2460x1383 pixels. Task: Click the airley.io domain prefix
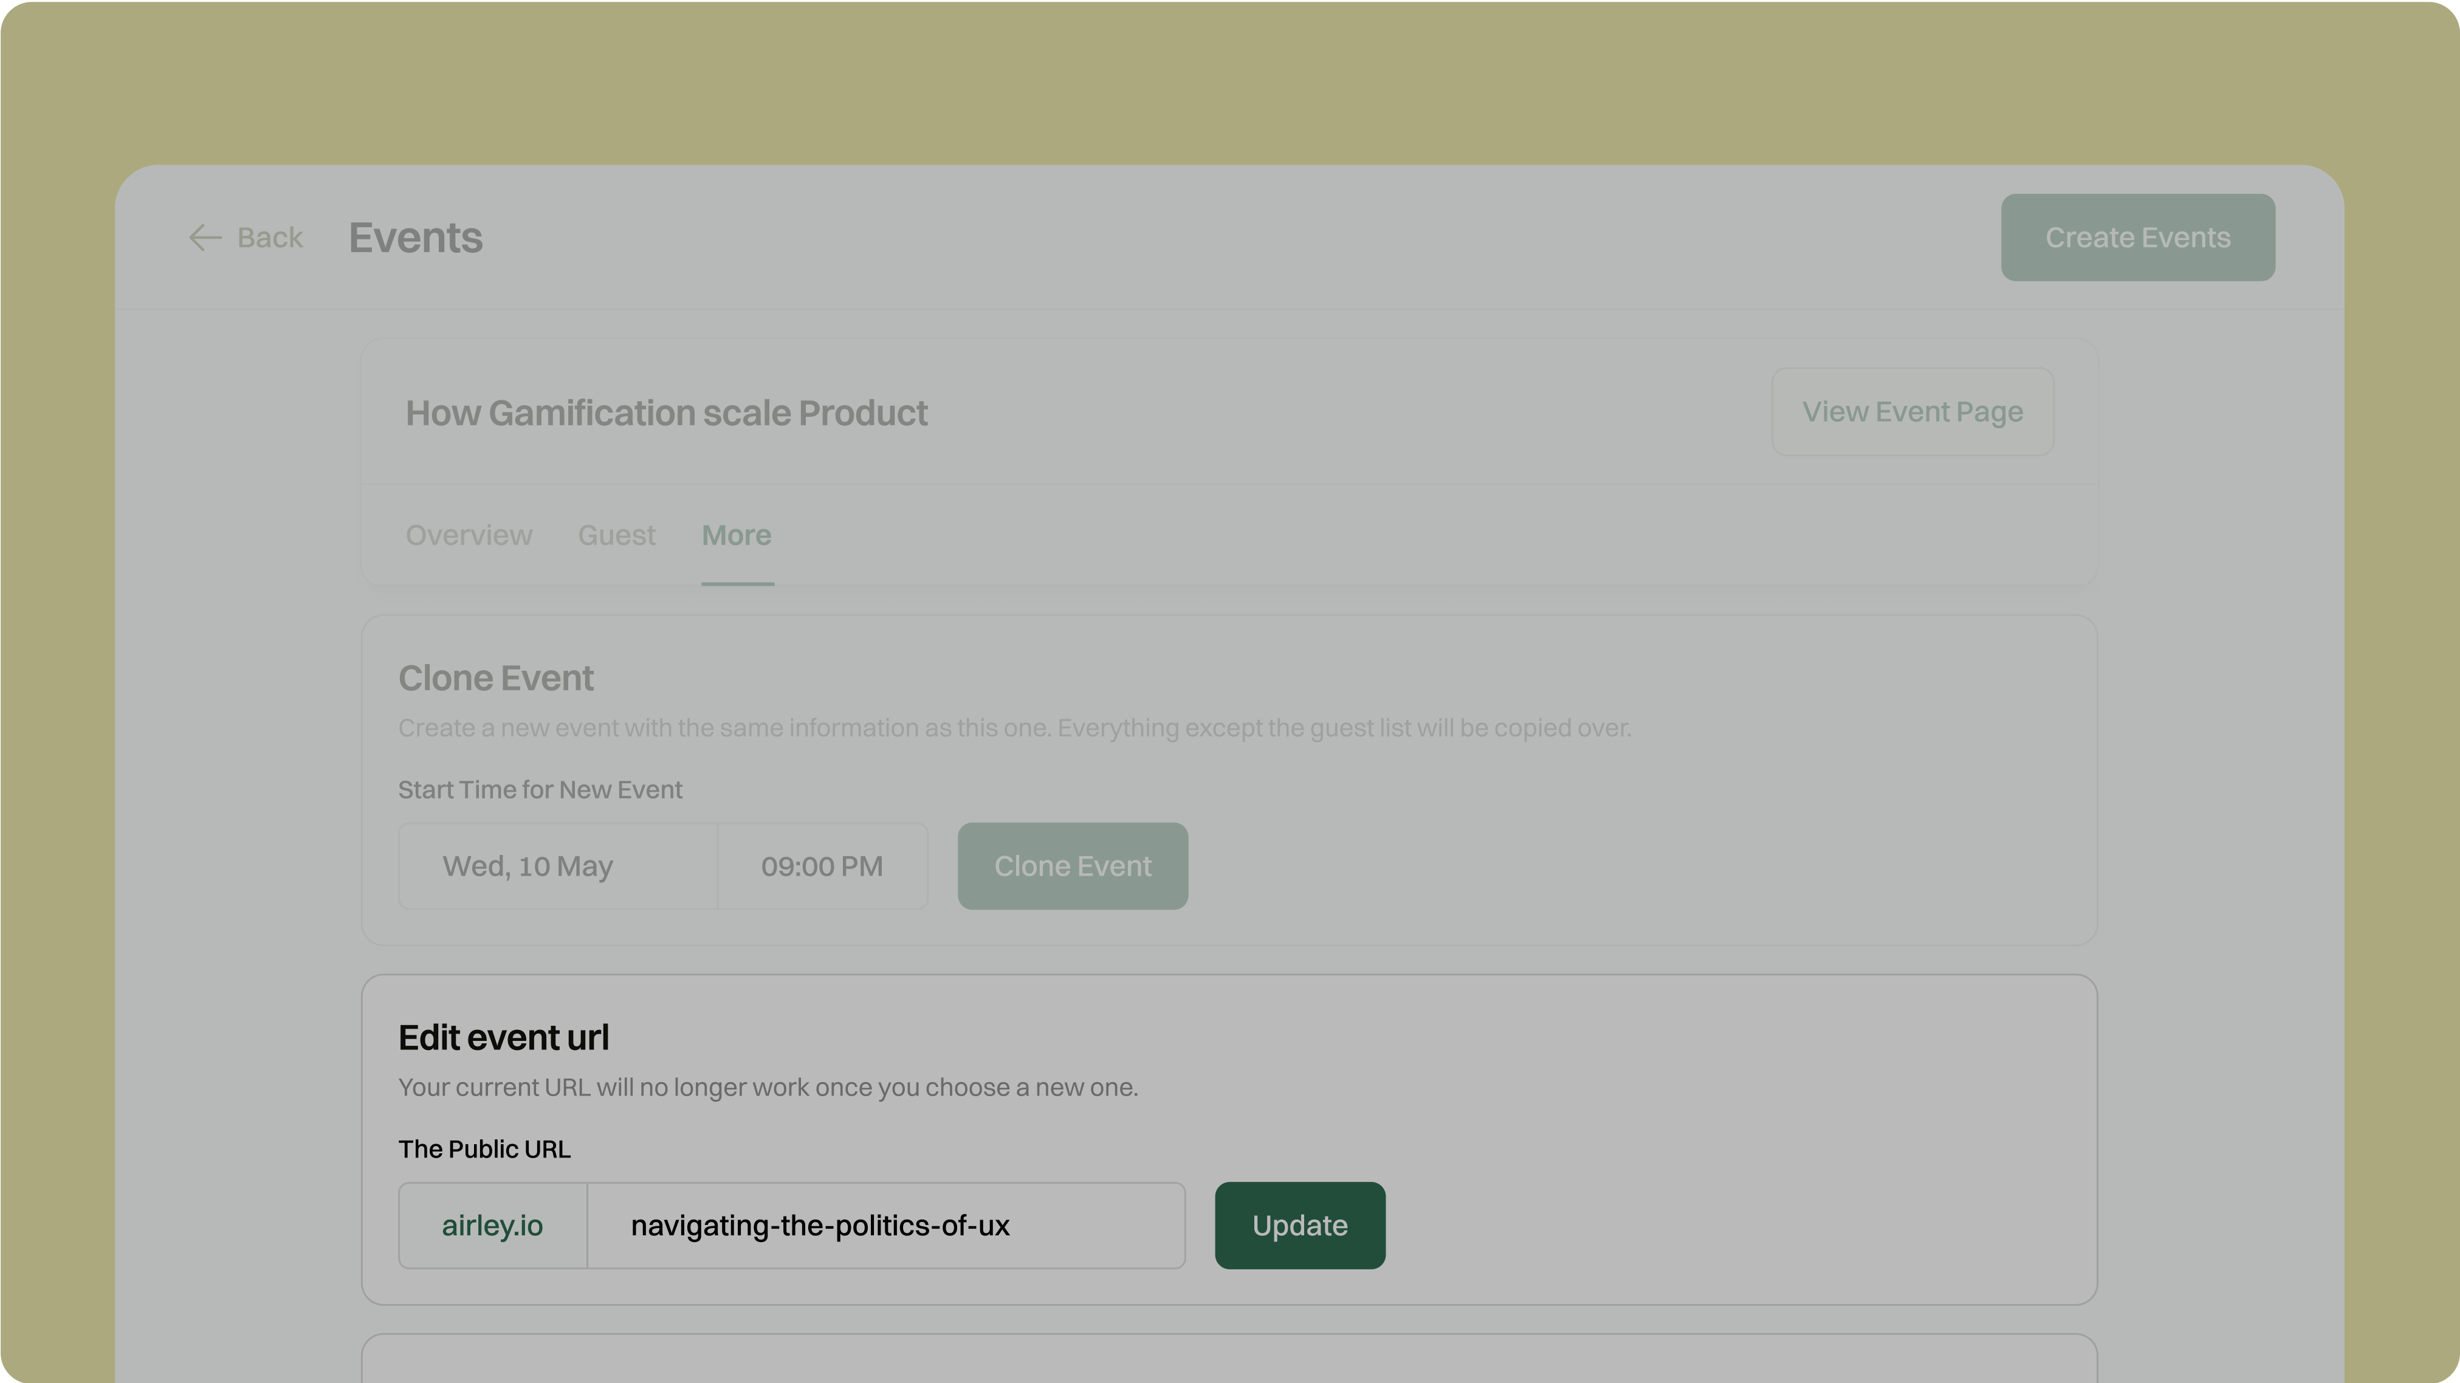tap(493, 1226)
